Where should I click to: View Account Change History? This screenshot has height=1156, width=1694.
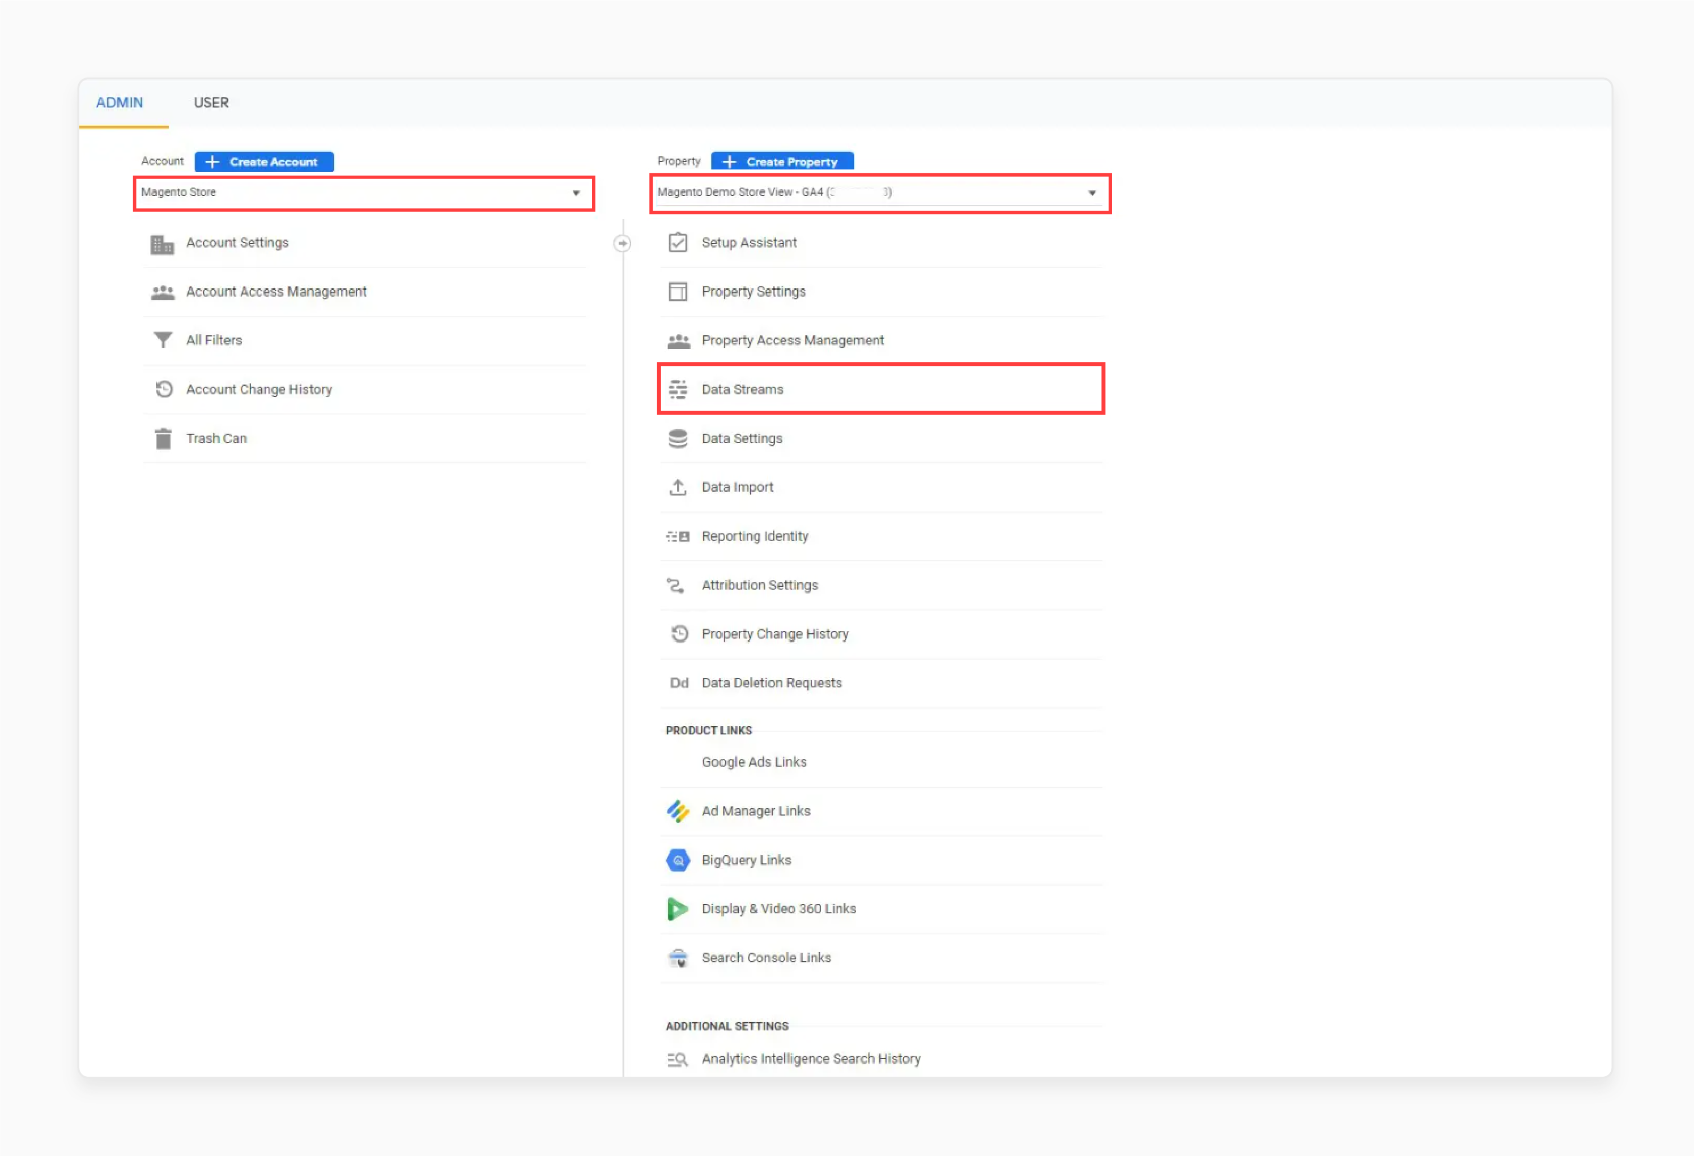click(x=259, y=389)
